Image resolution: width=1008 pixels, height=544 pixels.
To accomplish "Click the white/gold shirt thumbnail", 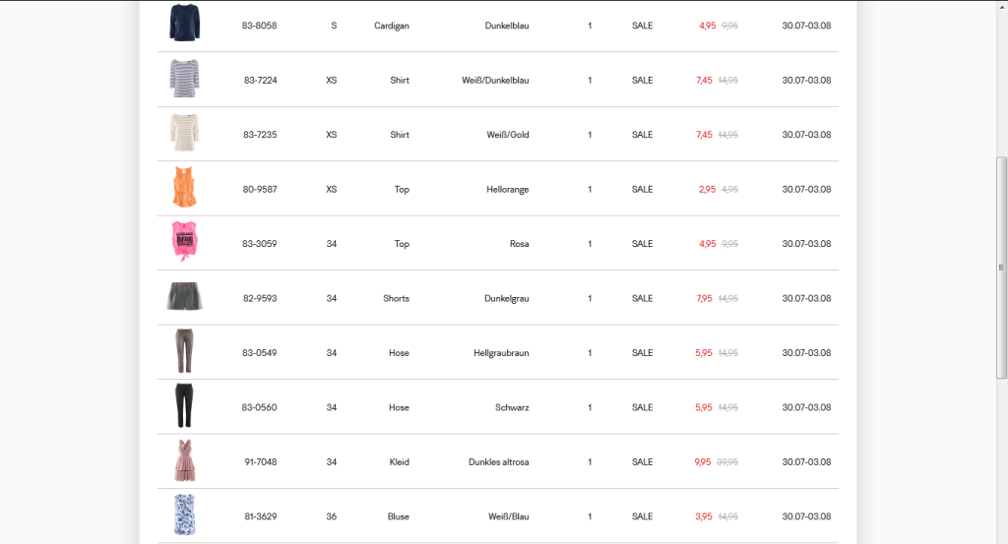I will tap(183, 134).
